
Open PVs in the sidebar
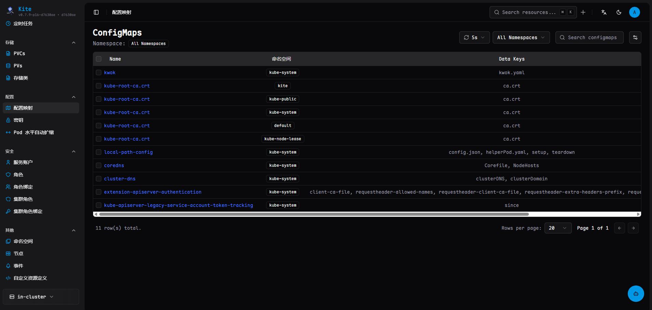[x=41, y=66]
